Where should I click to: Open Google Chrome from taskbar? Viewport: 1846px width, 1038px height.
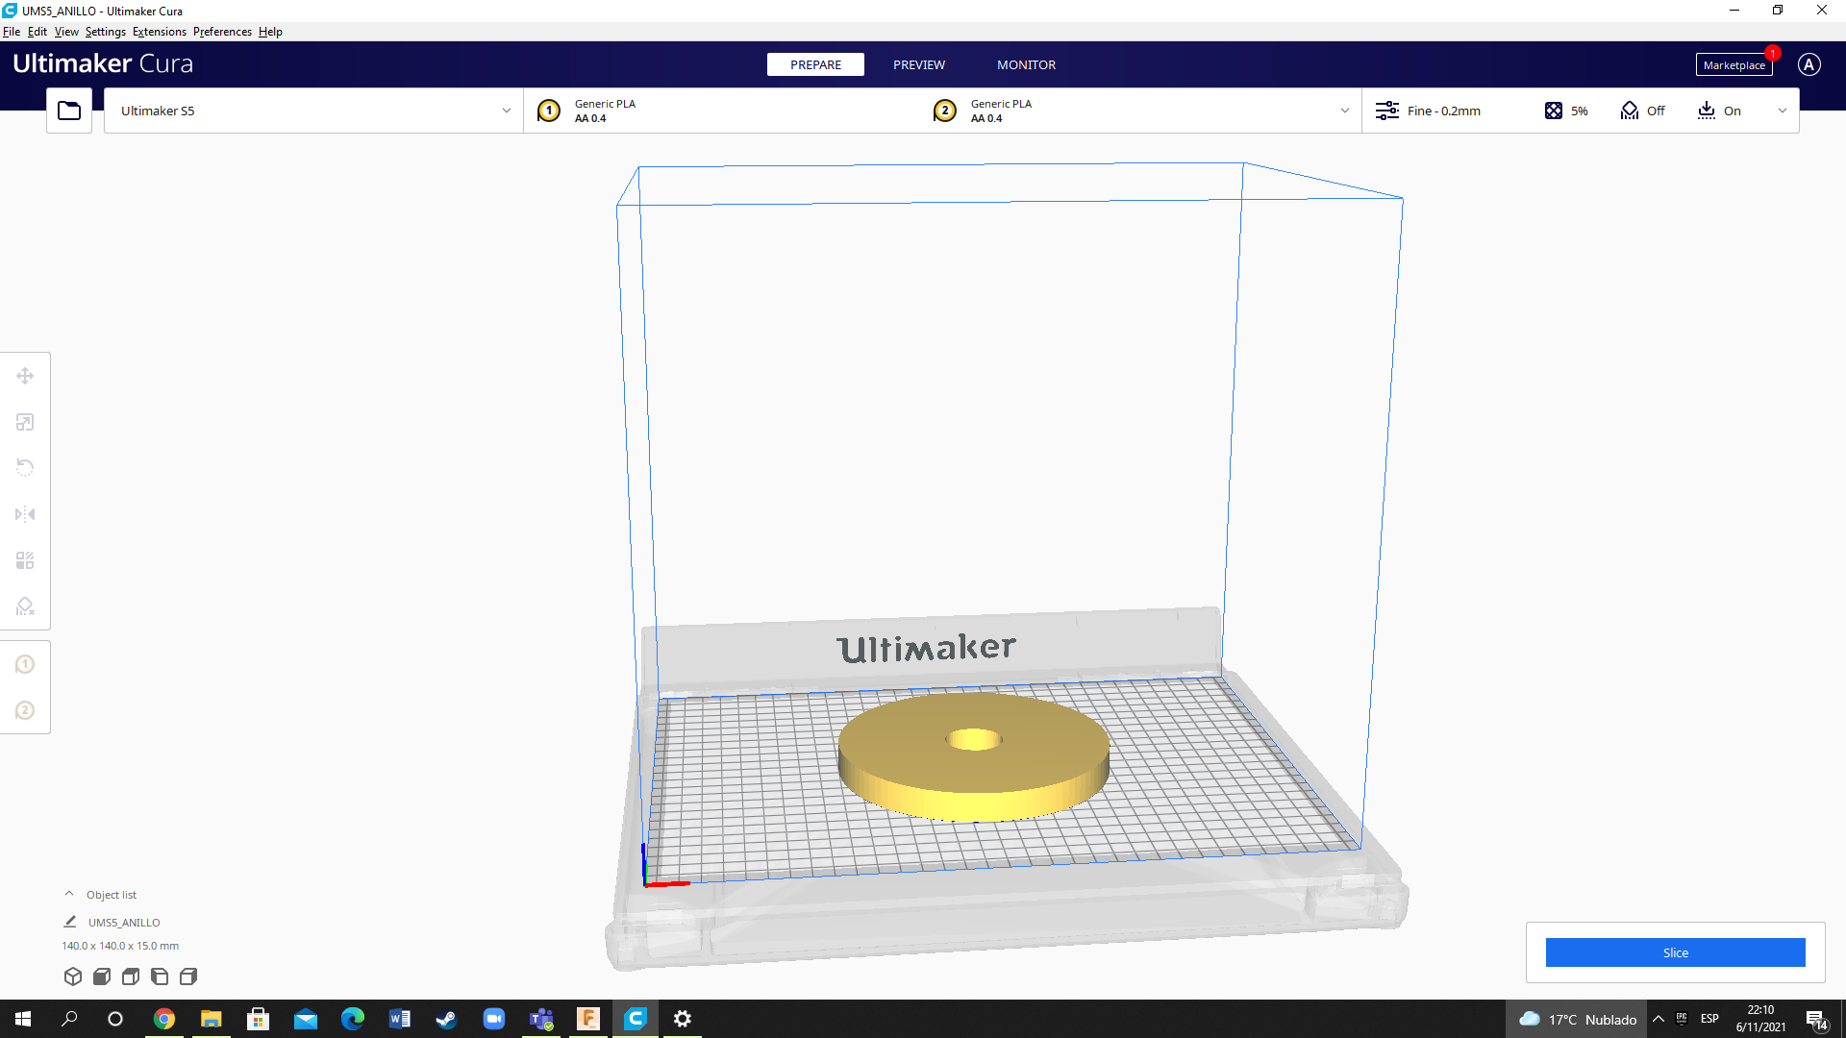[164, 1019]
